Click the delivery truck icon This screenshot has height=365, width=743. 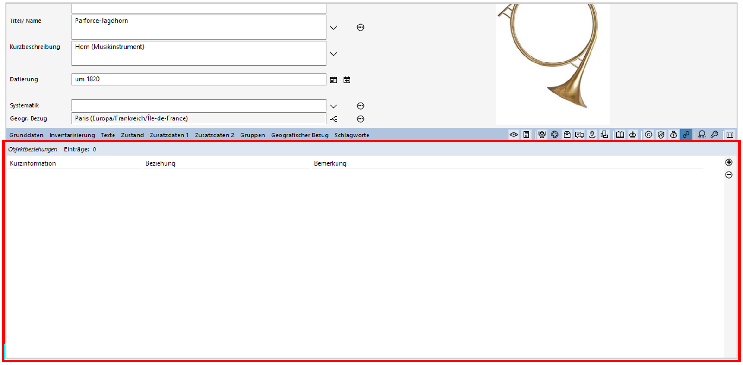(579, 135)
